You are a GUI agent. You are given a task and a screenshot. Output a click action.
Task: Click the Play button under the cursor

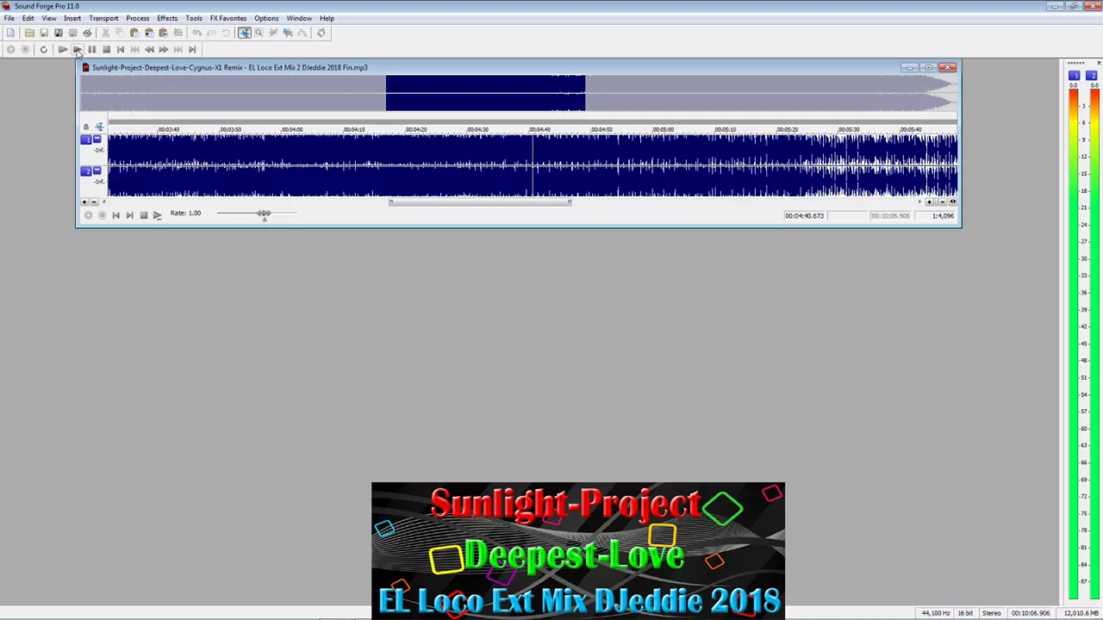point(78,49)
